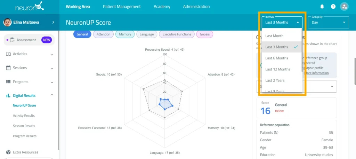Expand the Sessions section chevron
The height and width of the screenshot is (159, 356).
(52, 68)
